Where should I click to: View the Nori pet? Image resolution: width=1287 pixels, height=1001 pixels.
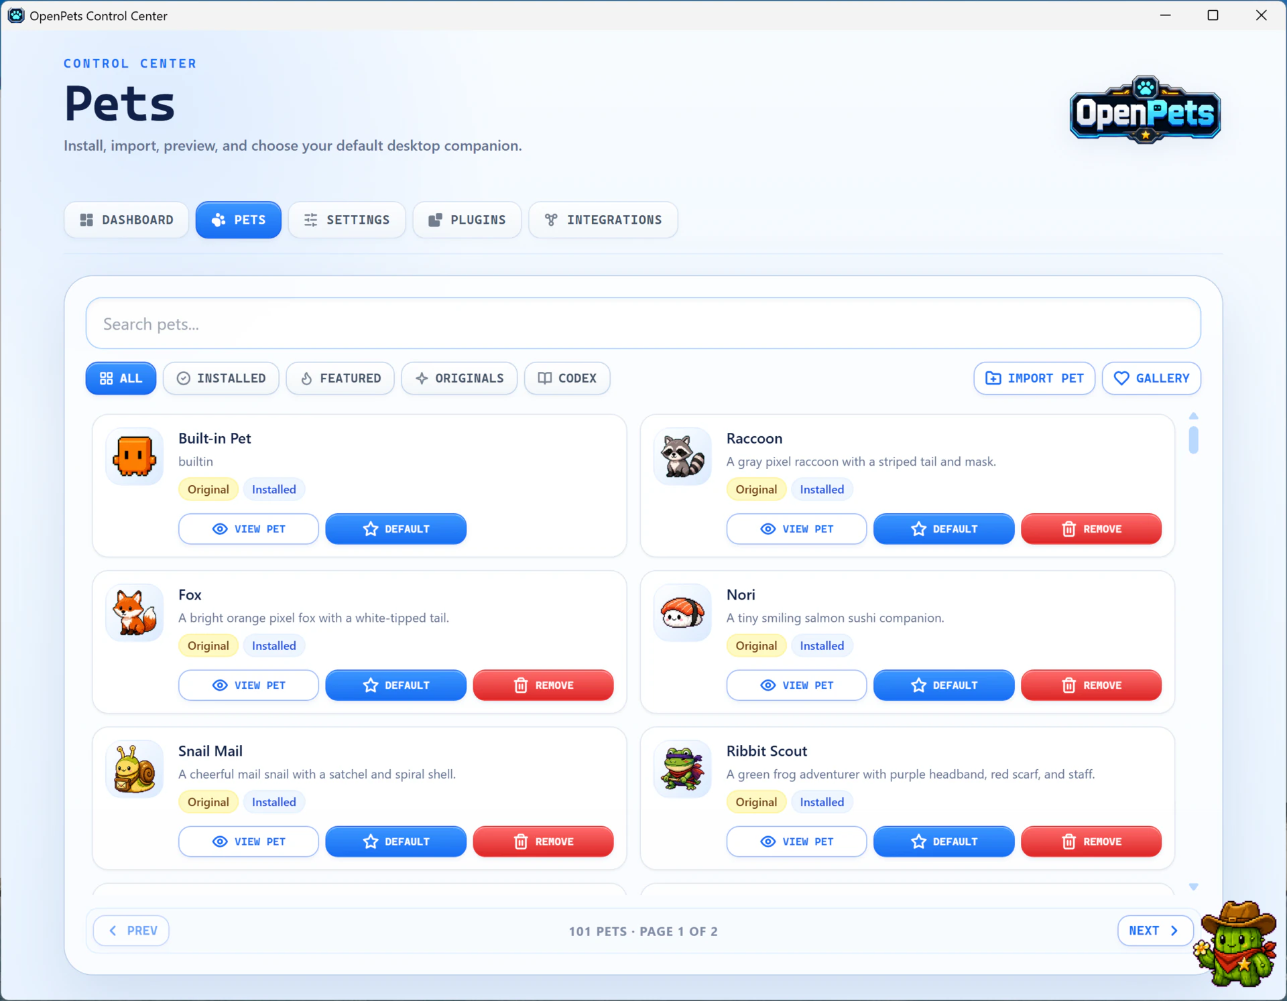(x=796, y=685)
